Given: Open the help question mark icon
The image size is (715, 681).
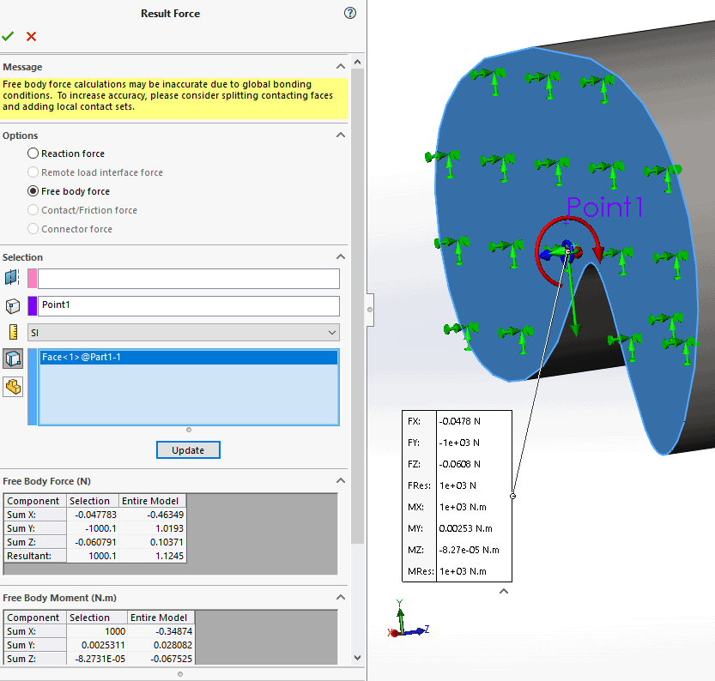Looking at the screenshot, I should (x=349, y=13).
